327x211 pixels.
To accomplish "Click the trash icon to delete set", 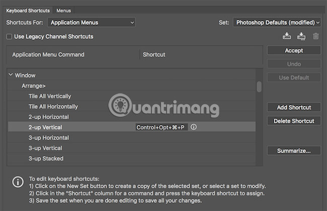I will click(x=315, y=36).
